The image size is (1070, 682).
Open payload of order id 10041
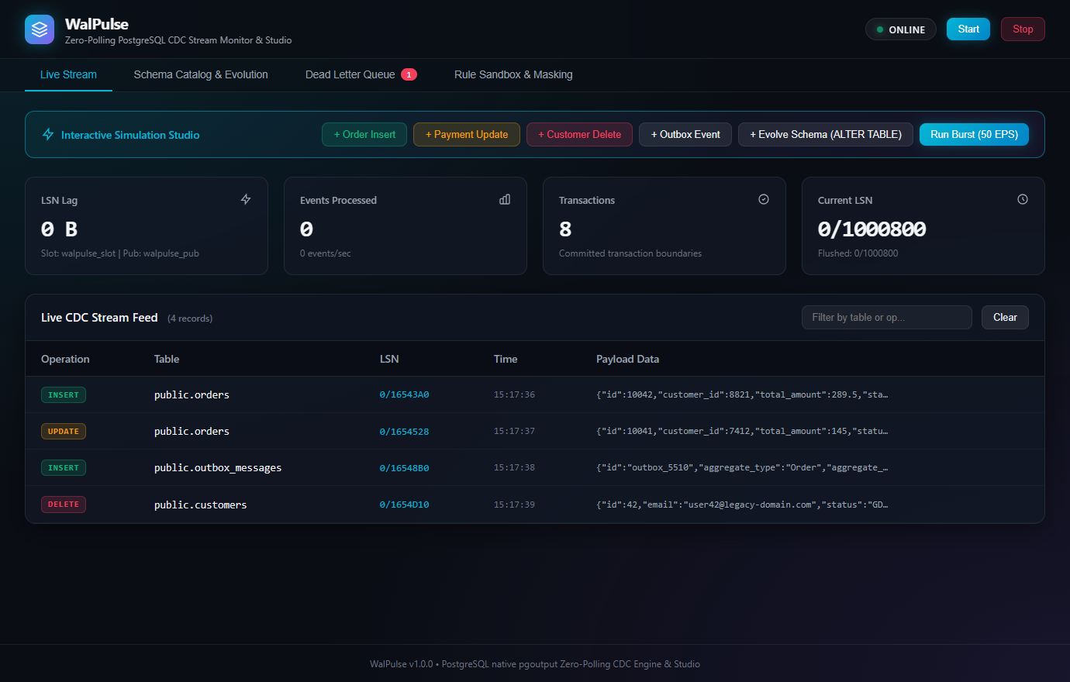pyautogui.click(x=742, y=431)
